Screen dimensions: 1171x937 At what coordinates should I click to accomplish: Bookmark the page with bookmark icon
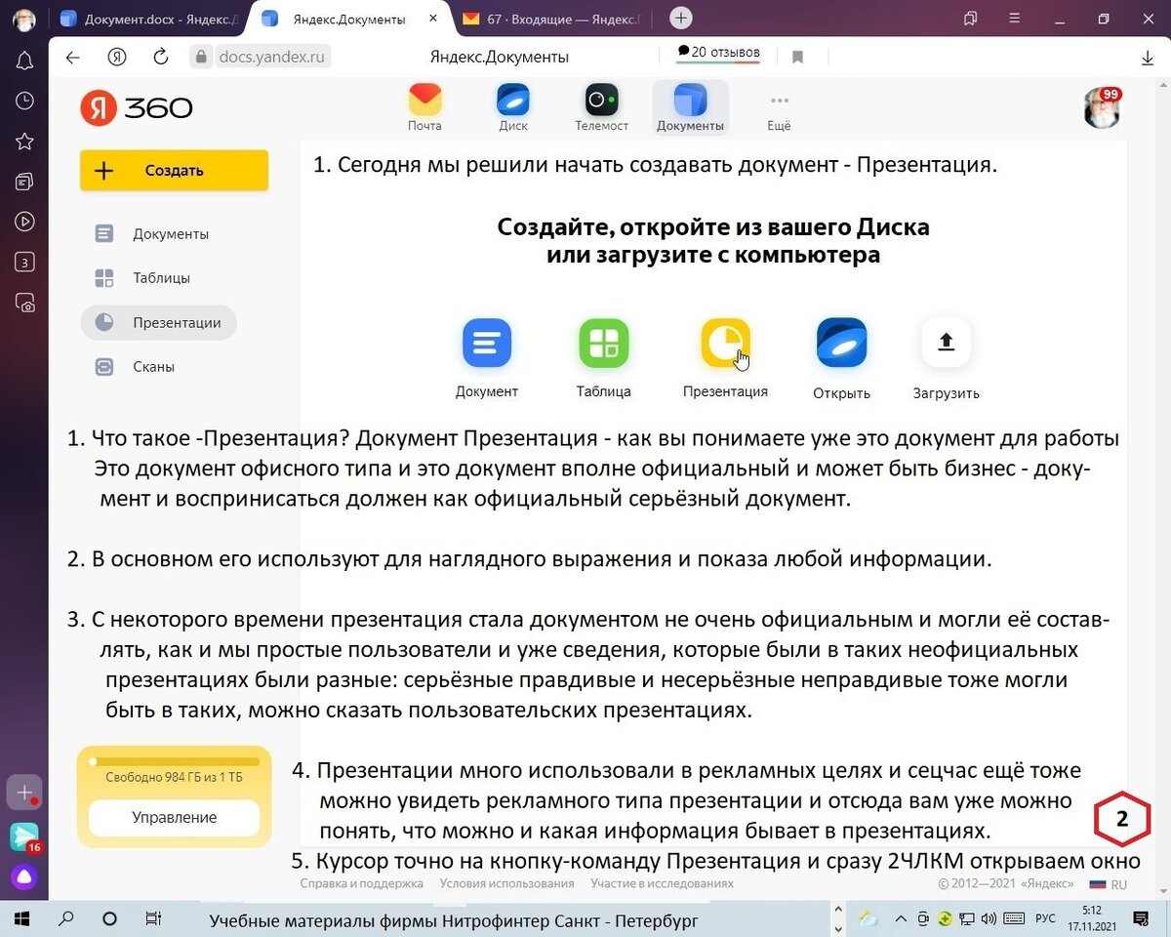pos(797,58)
